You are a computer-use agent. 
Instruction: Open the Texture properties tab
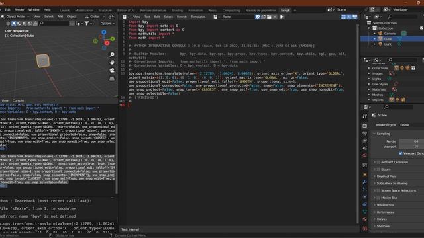(x=365, y=228)
